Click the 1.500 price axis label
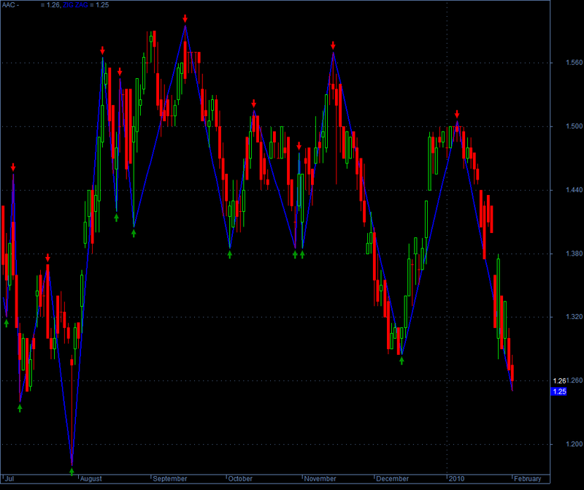 click(574, 126)
